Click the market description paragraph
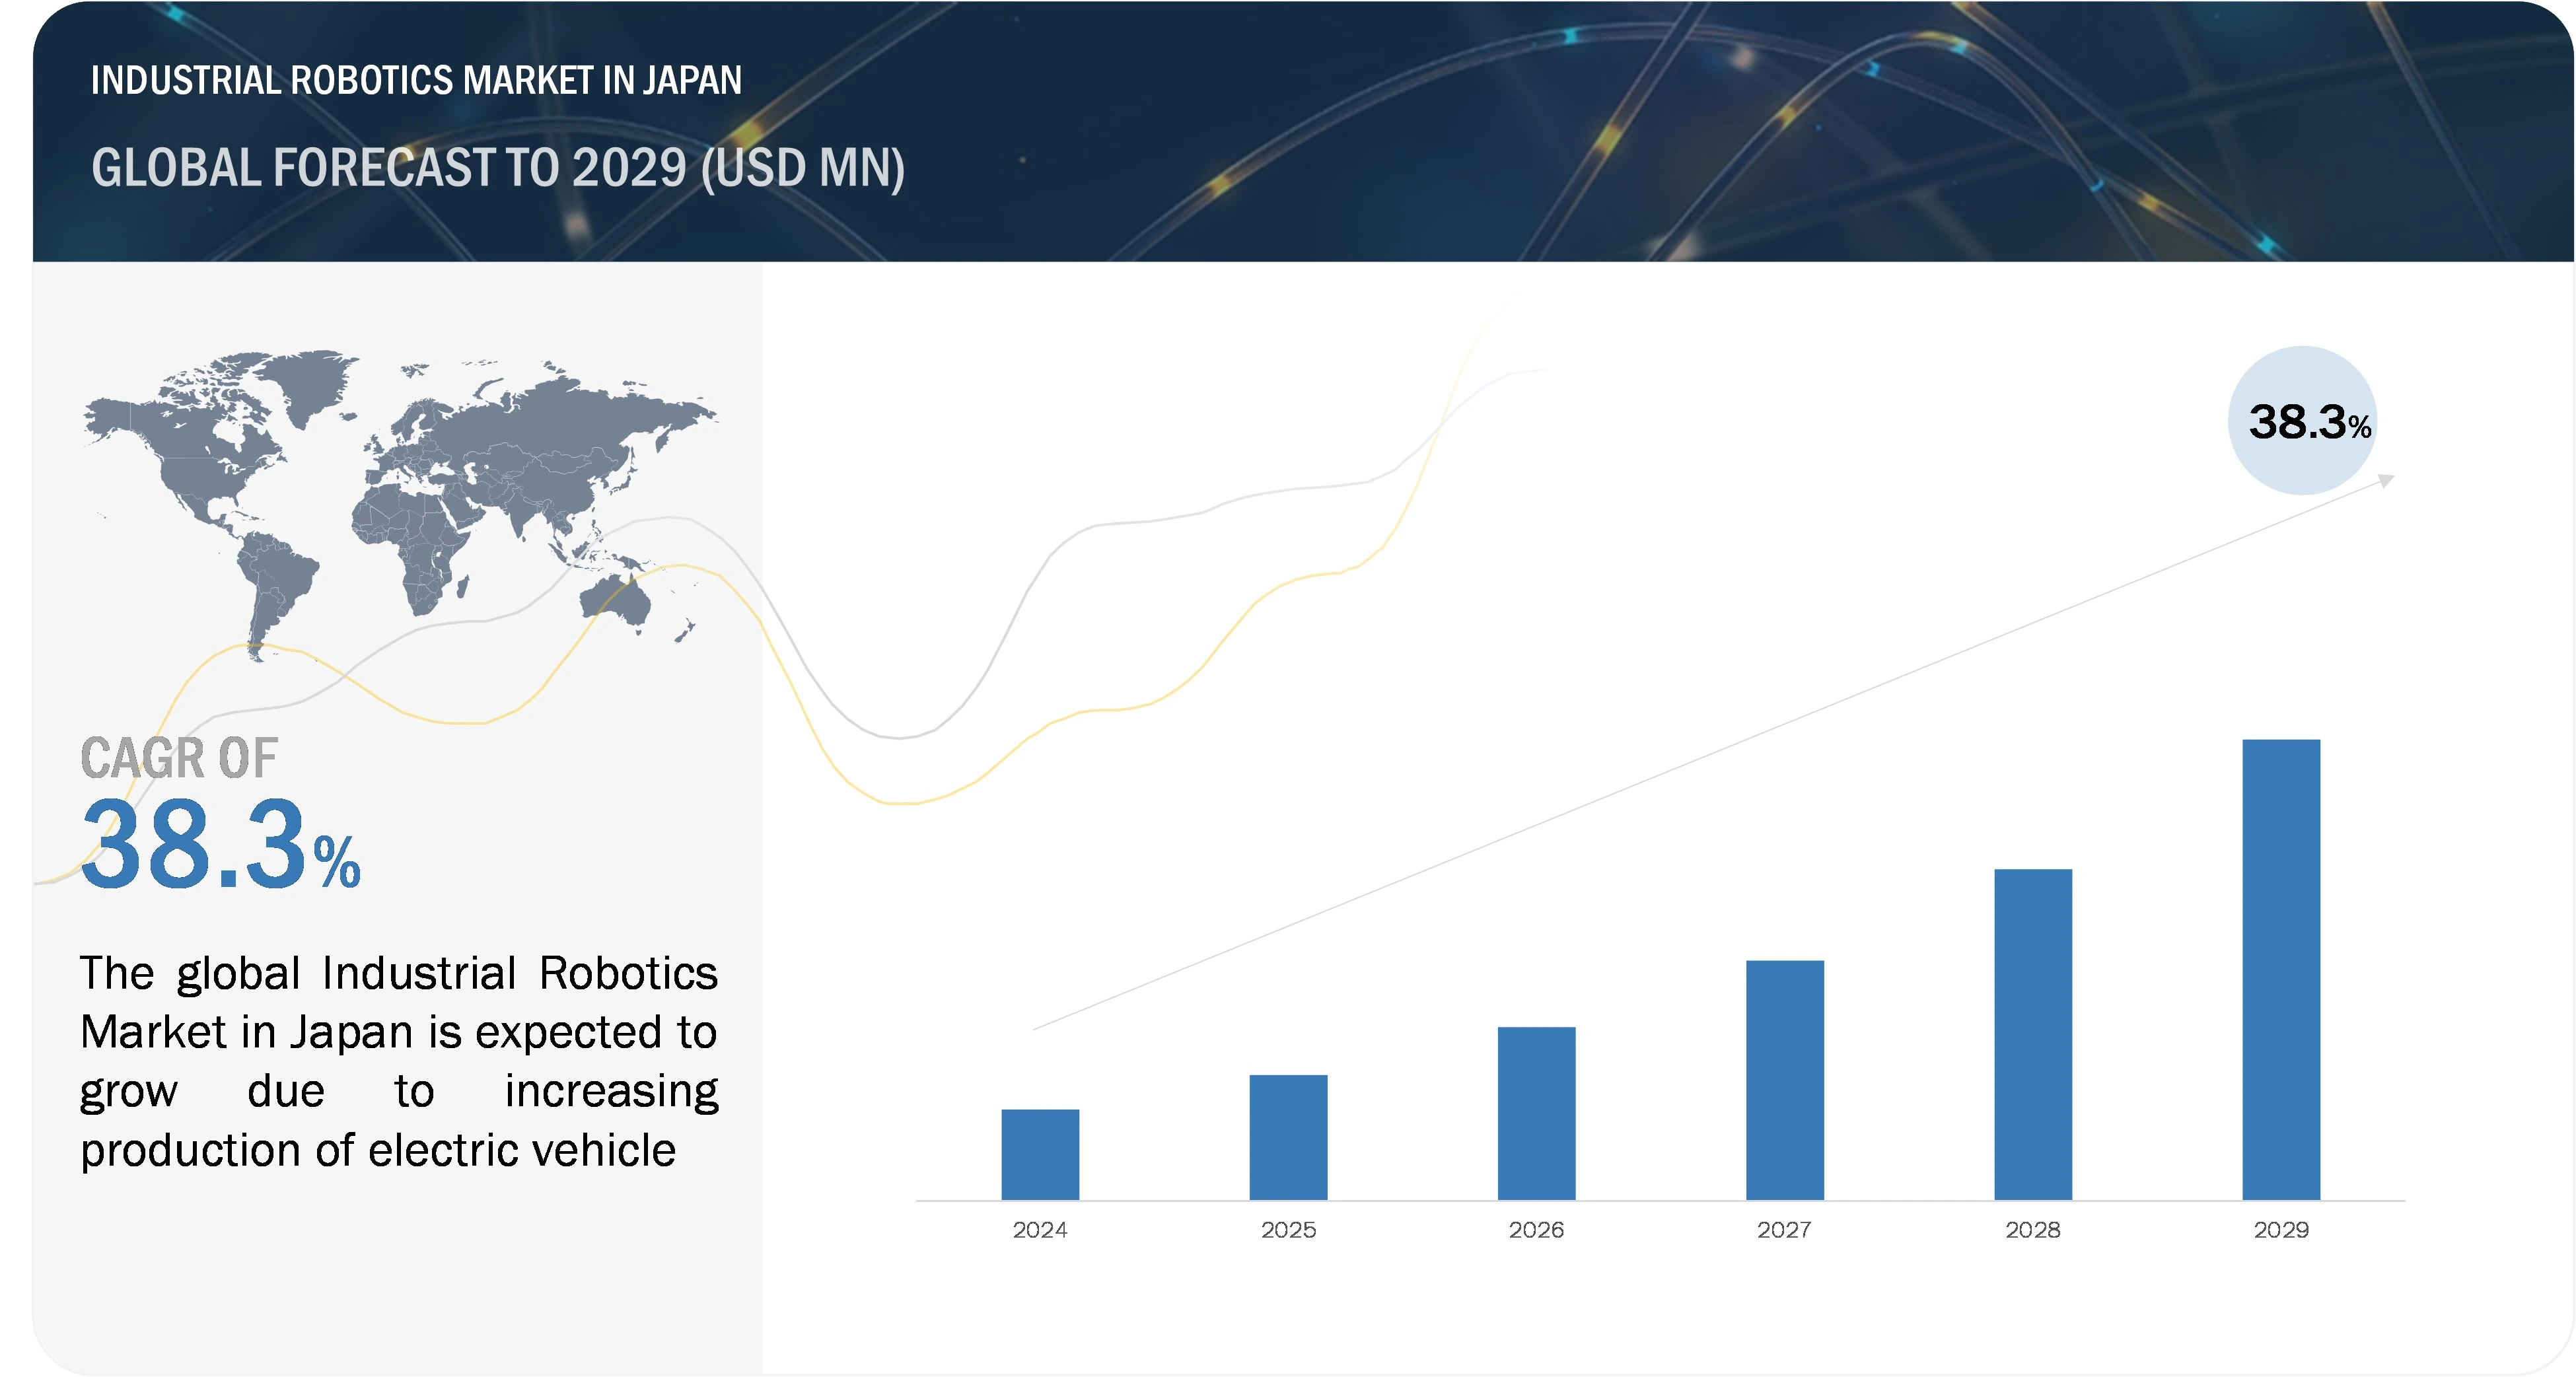The image size is (2576, 1377). pyautogui.click(x=398, y=1061)
